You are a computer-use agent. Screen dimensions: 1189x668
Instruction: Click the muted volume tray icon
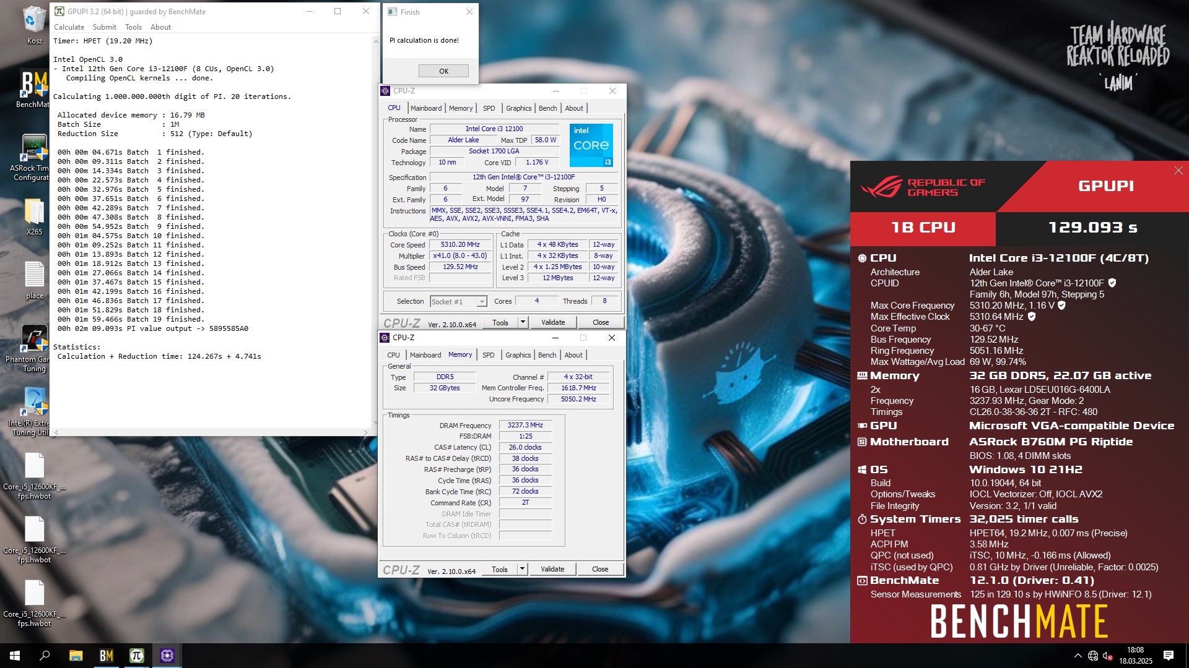(x=1108, y=656)
